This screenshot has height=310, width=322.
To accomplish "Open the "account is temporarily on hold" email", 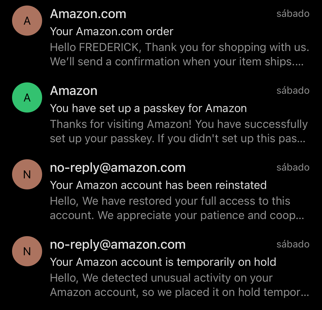I will coord(163,262).
